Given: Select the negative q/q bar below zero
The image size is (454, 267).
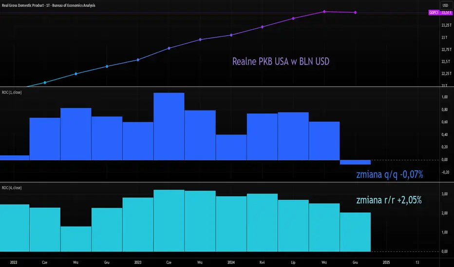Looking at the screenshot, I should pyautogui.click(x=355, y=162).
